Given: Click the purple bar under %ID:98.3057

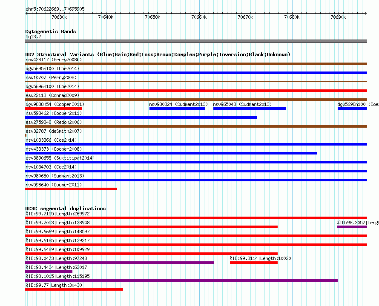Looking at the screenshot, I should 352,227.
